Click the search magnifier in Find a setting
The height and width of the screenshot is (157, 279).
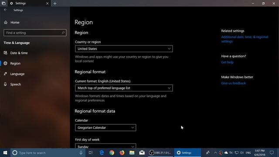(x=63, y=33)
